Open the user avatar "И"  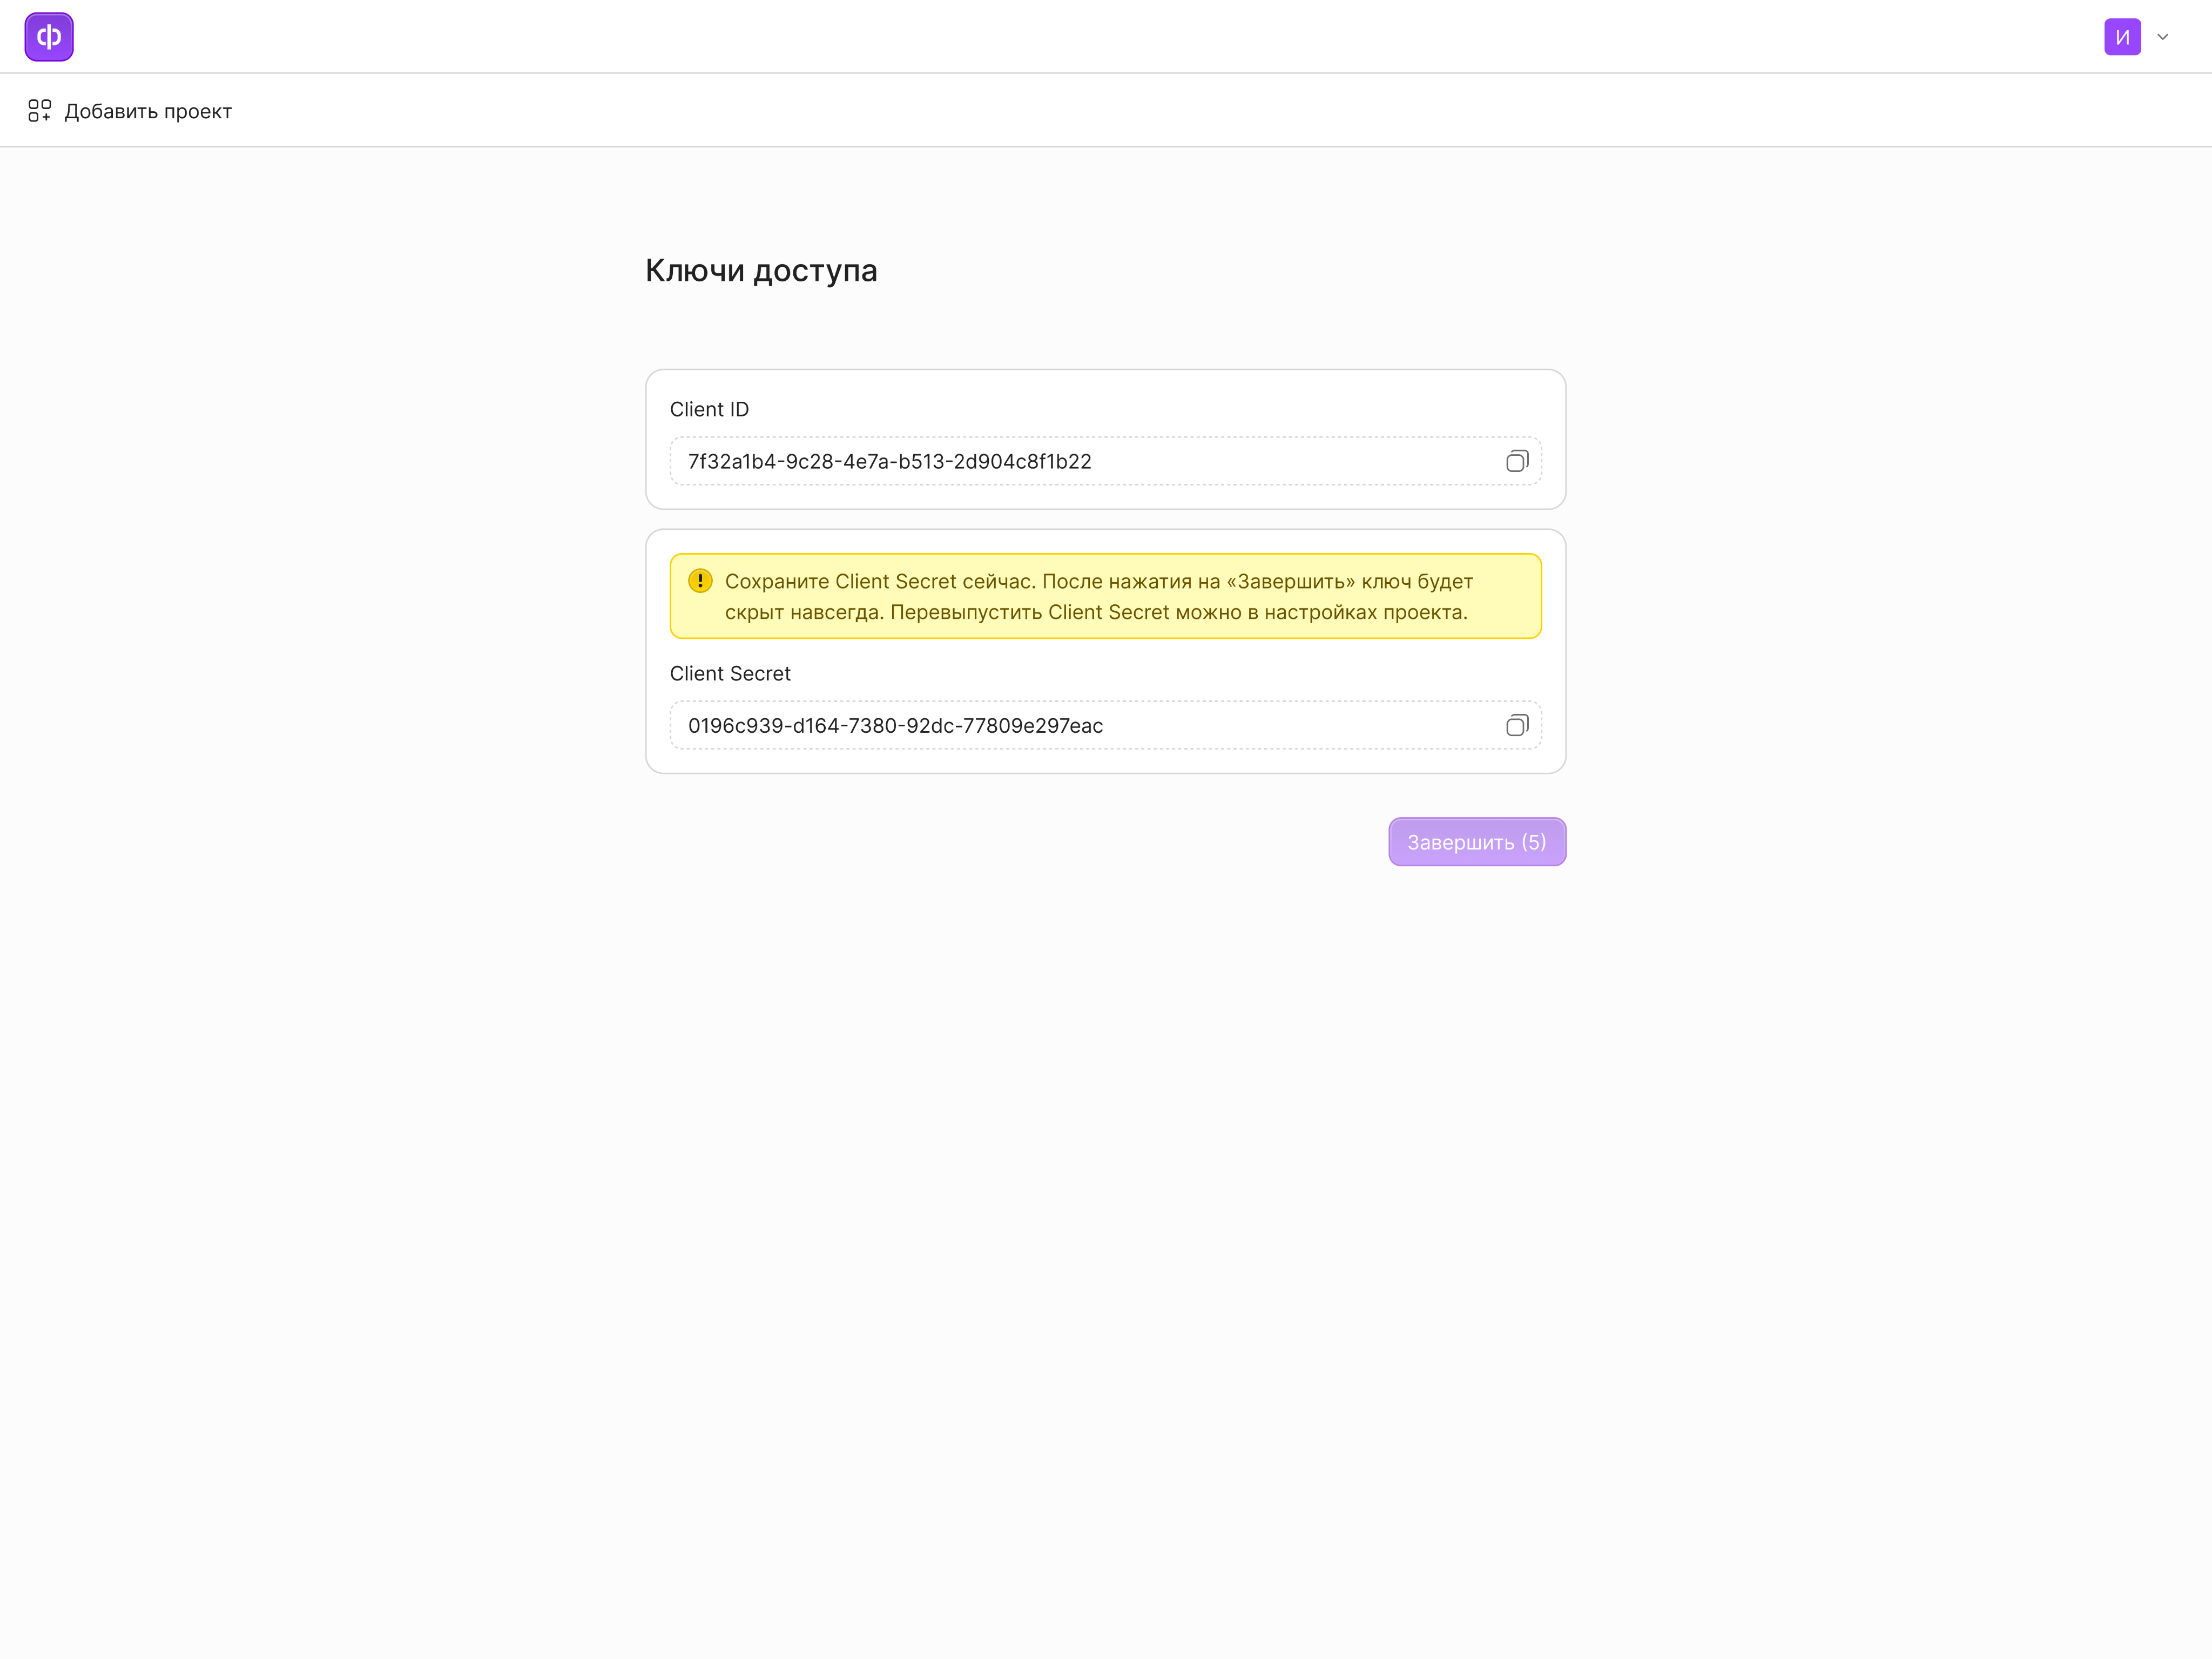[x=2122, y=37]
